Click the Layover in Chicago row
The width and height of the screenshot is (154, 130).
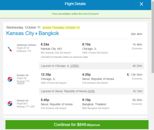tap(91, 66)
